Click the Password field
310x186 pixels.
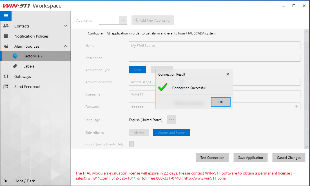[215, 106]
